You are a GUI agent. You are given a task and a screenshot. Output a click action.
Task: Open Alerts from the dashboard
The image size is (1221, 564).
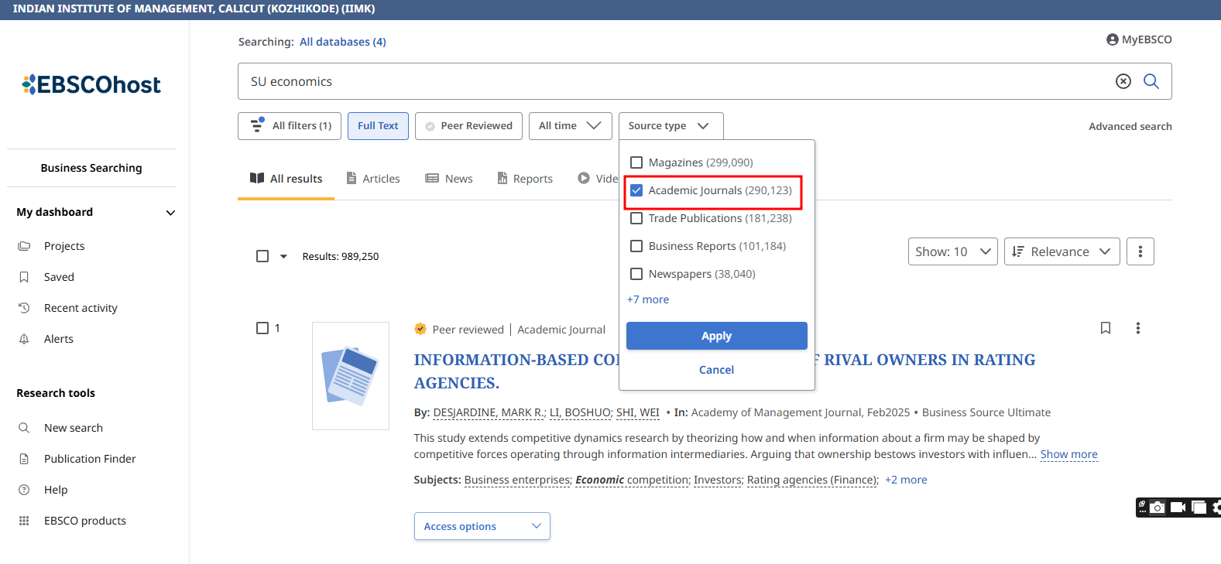(58, 339)
